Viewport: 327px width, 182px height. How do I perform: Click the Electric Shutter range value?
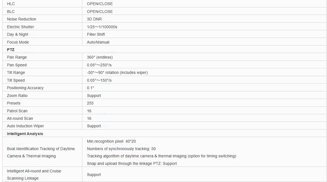pyautogui.click(x=102, y=27)
